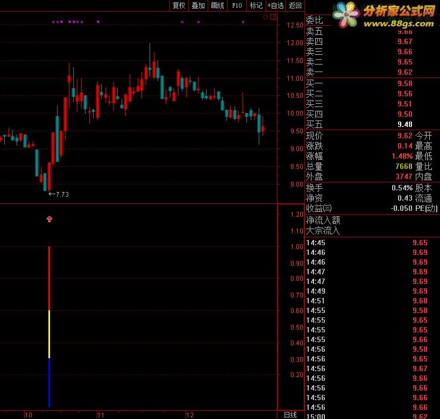The height and width of the screenshot is (419, 440).
Task: Click the 1.20 indicator axis label
Action: point(297,215)
